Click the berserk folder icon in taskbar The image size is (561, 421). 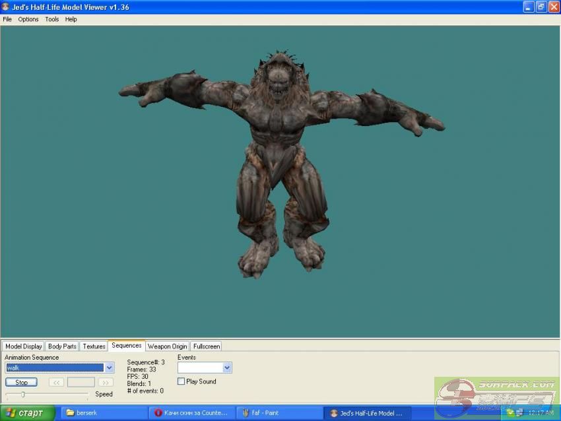coord(70,413)
